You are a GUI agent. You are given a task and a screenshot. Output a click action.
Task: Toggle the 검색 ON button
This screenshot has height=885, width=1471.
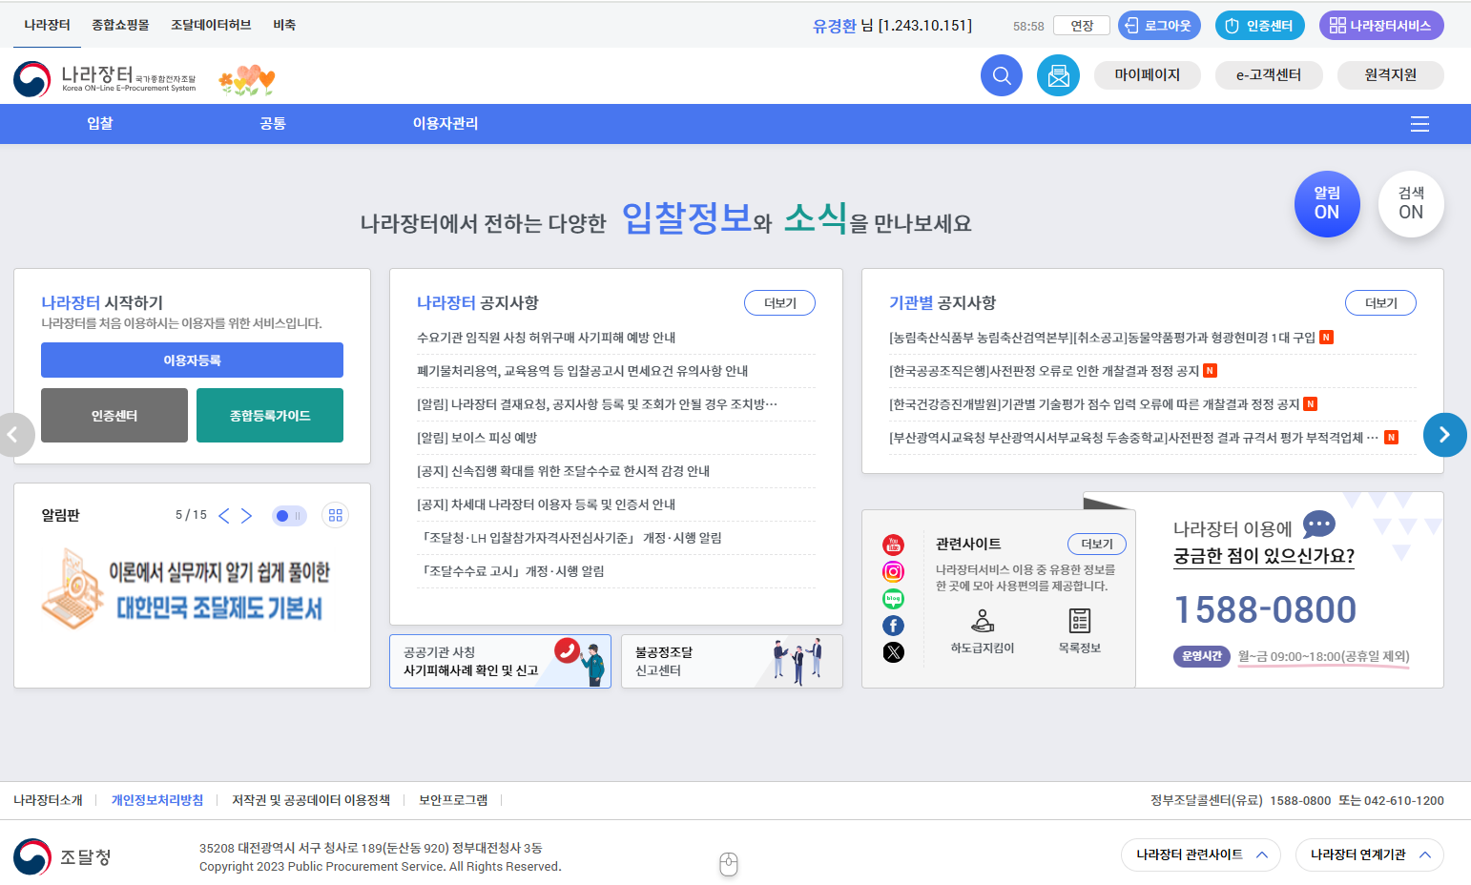pos(1410,204)
